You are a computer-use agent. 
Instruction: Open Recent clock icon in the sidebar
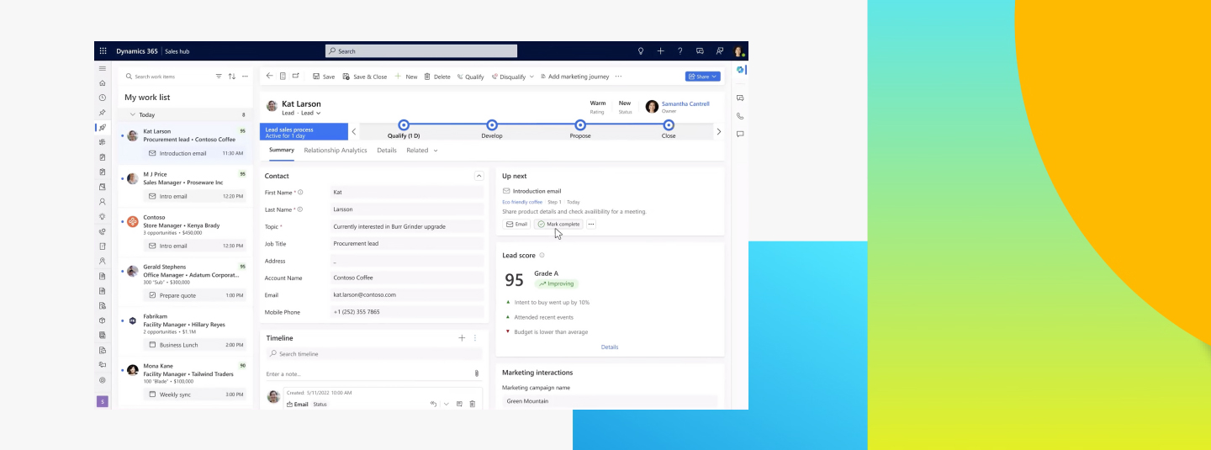click(x=103, y=98)
